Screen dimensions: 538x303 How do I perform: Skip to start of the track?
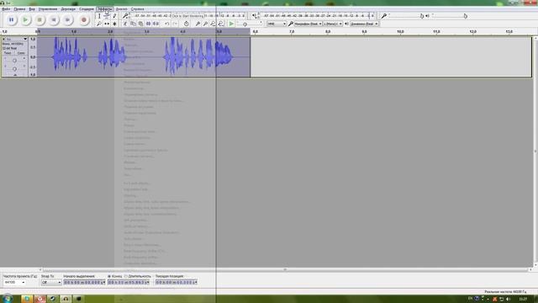(x=54, y=20)
